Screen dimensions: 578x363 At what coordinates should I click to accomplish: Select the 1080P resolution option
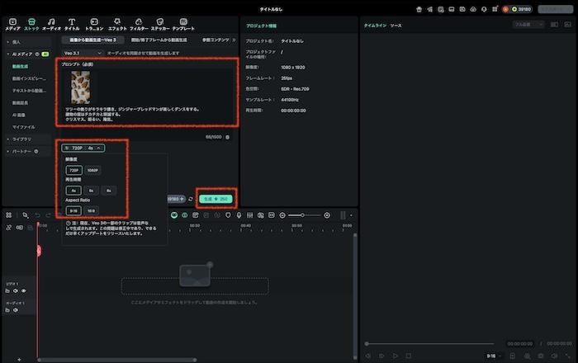[92, 170]
